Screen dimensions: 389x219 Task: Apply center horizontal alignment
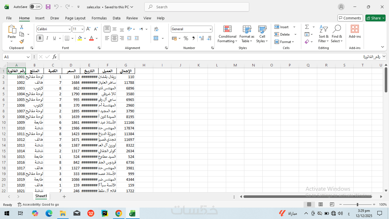tap(114, 38)
